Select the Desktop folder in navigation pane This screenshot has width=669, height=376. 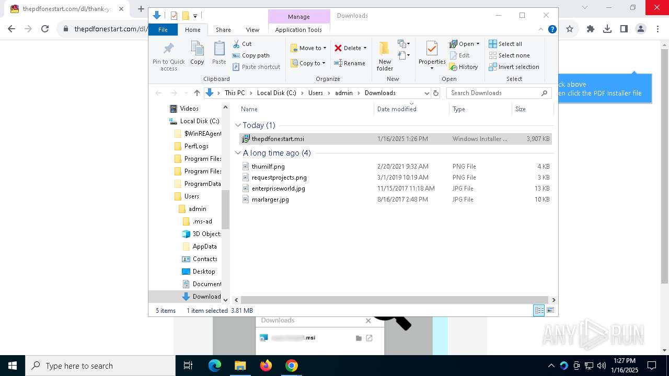click(x=203, y=272)
